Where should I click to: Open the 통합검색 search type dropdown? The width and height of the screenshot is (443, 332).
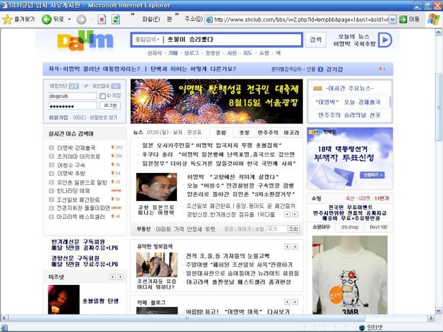(147, 39)
